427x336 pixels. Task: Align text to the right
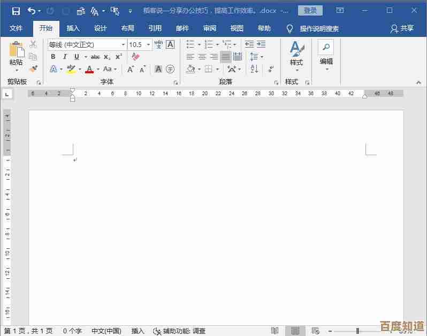214,57
